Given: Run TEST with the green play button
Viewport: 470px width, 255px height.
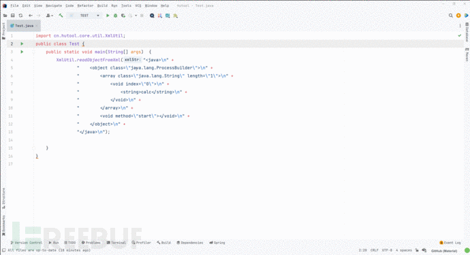Looking at the screenshot, I should [108, 16].
